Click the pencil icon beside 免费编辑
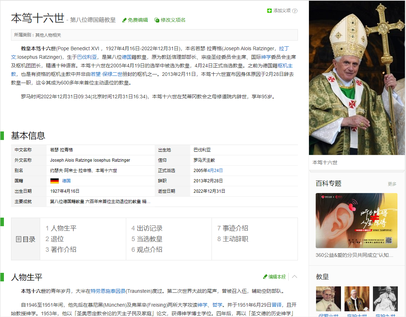Screen dimensions: 406x317 (x=124, y=20)
